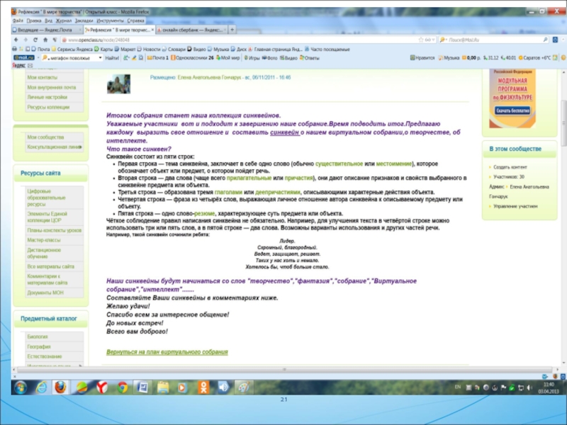
Task: Open Сервисы Яндекса bookmark folder
Action: pyautogui.click(x=72, y=49)
